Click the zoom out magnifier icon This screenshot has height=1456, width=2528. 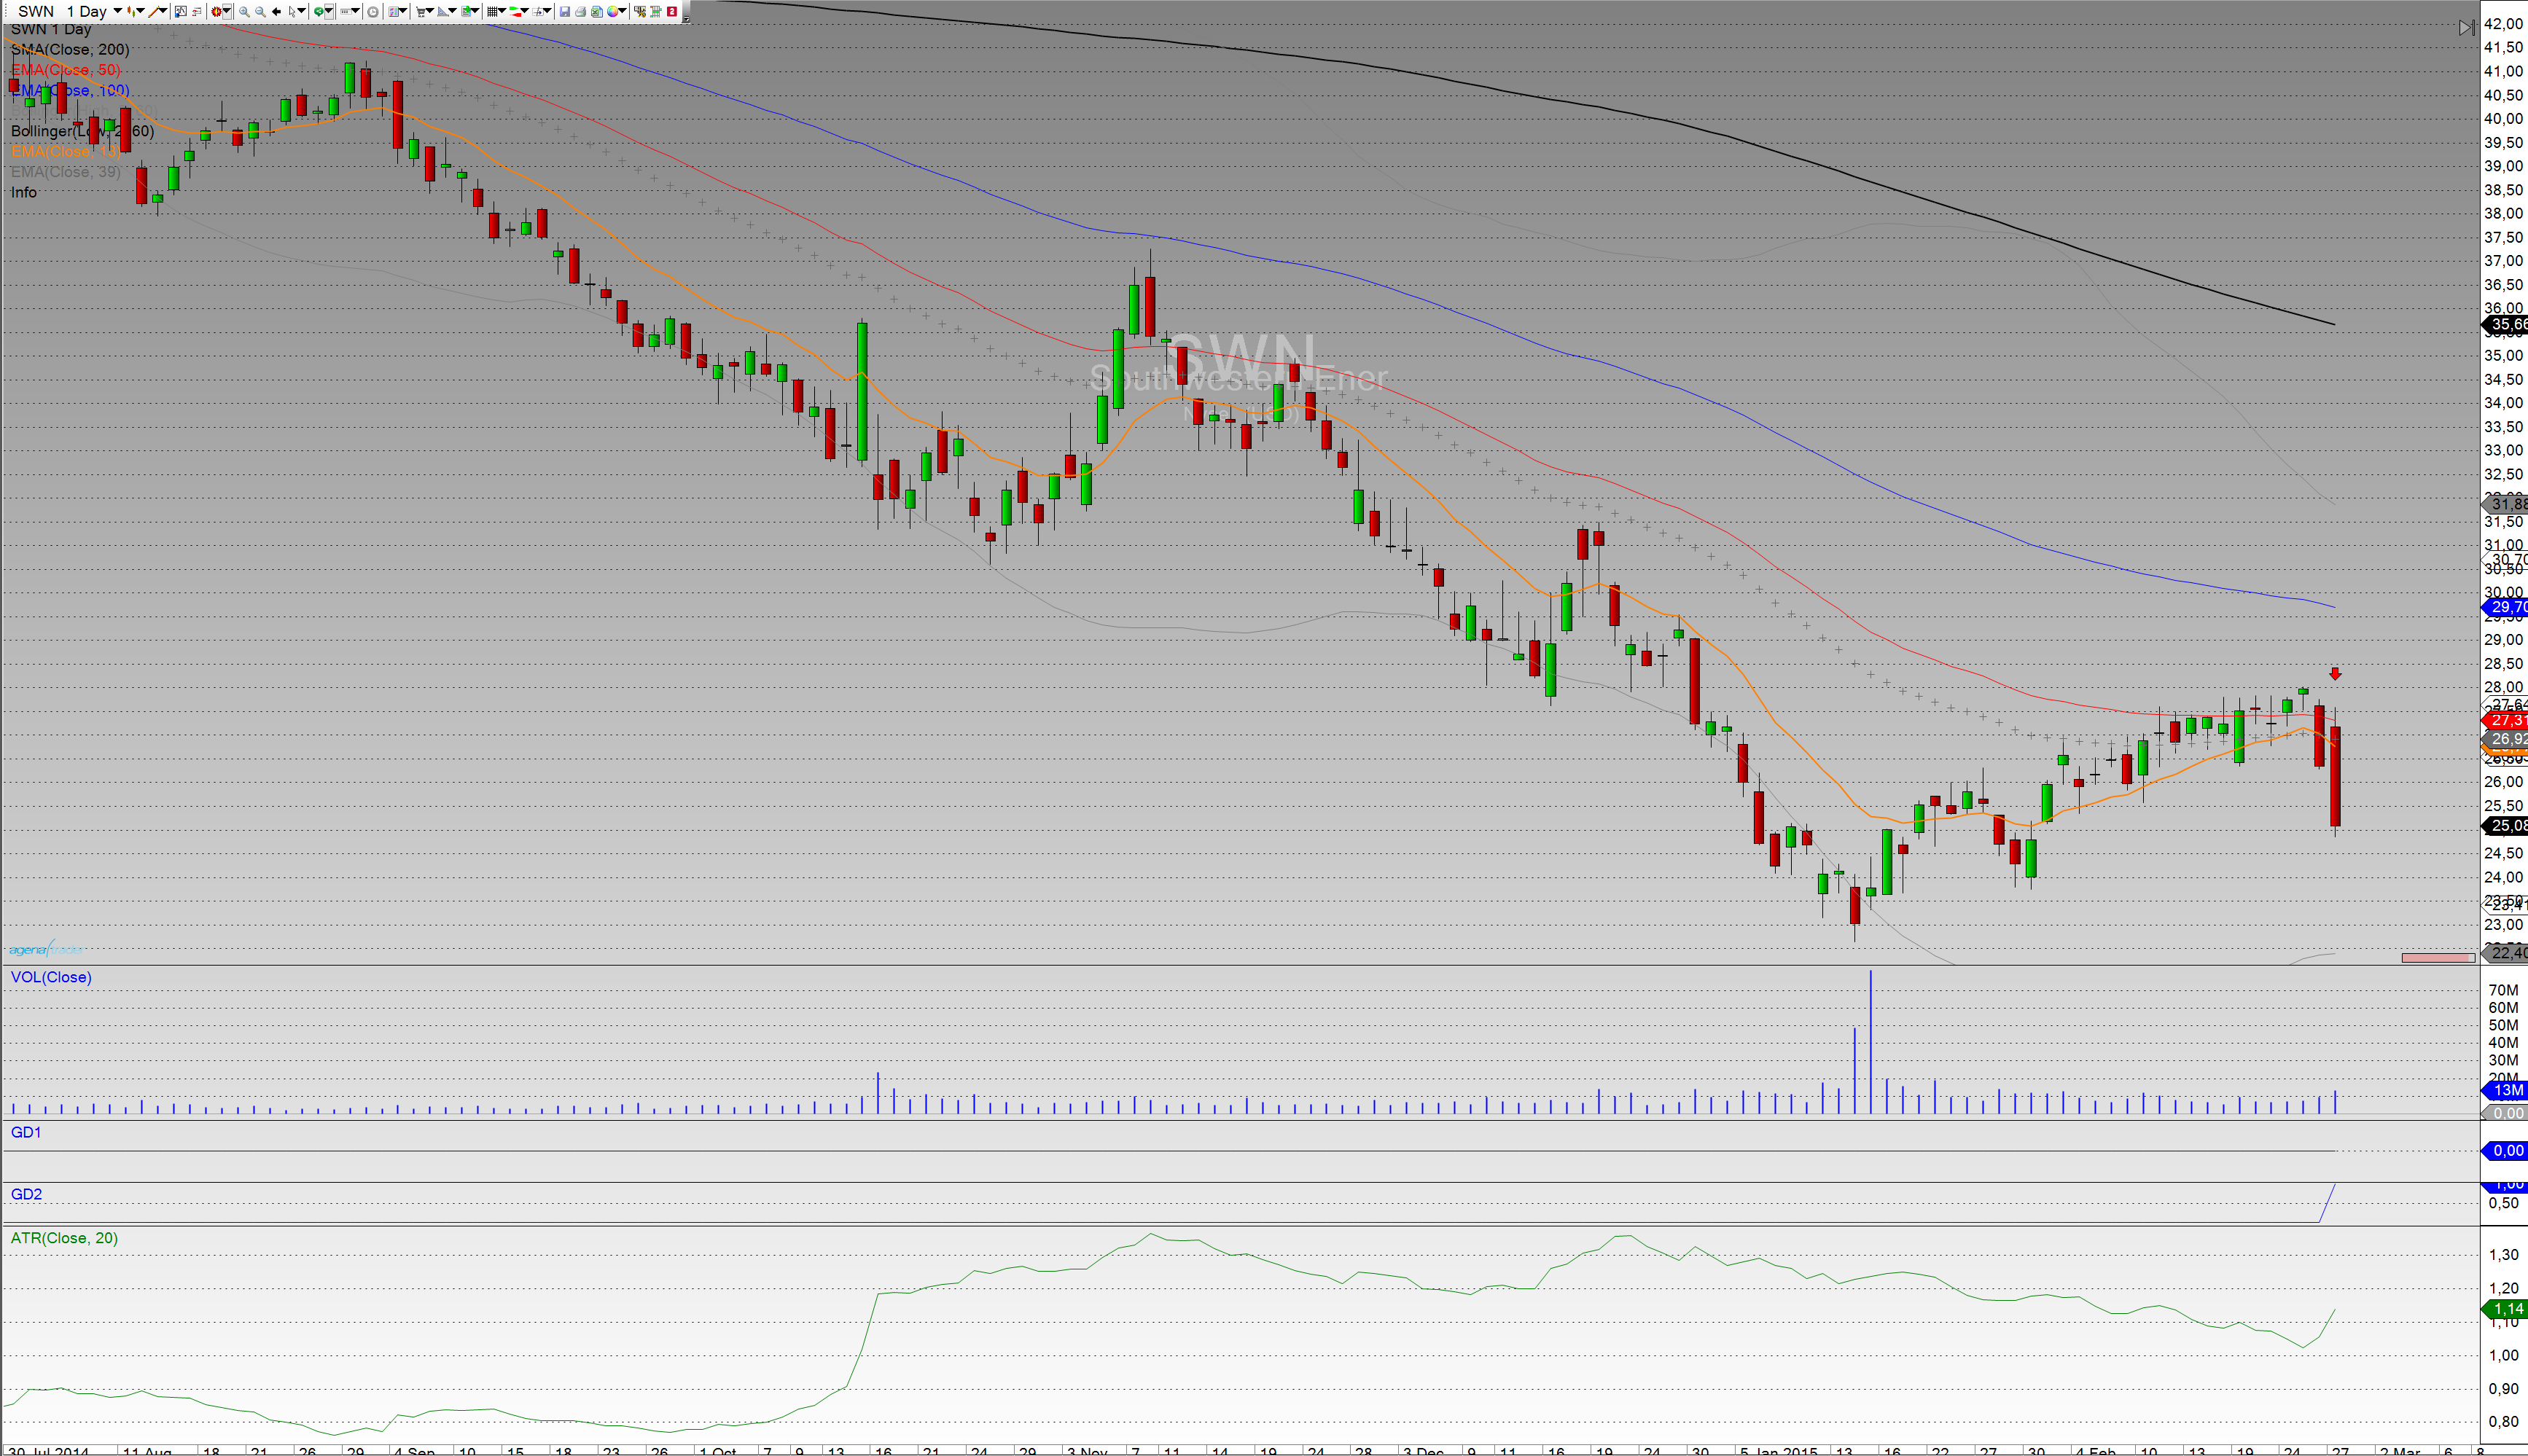click(260, 12)
